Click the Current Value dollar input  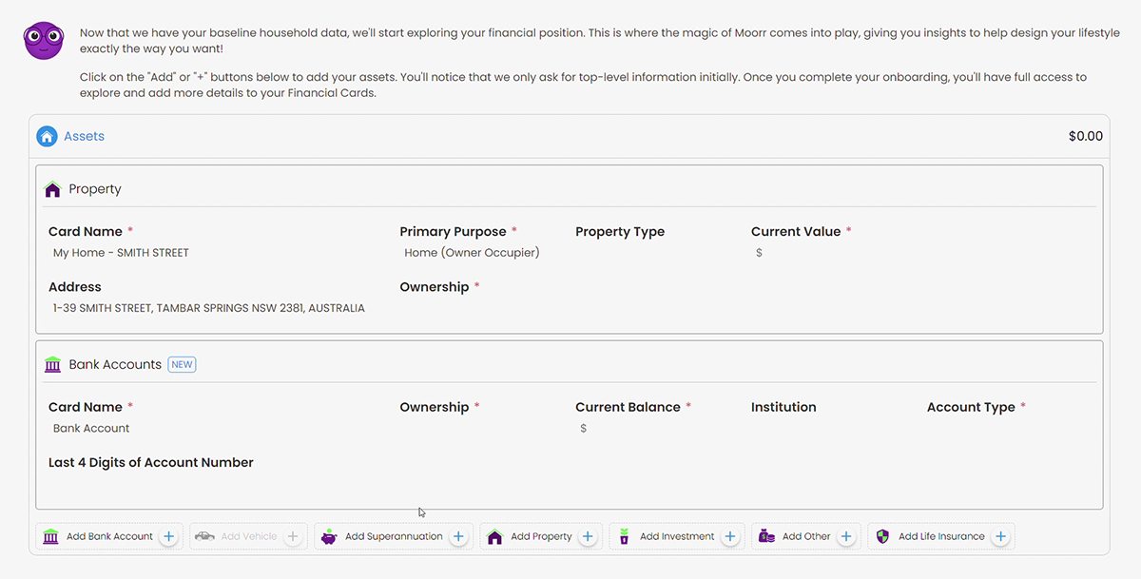click(832, 253)
